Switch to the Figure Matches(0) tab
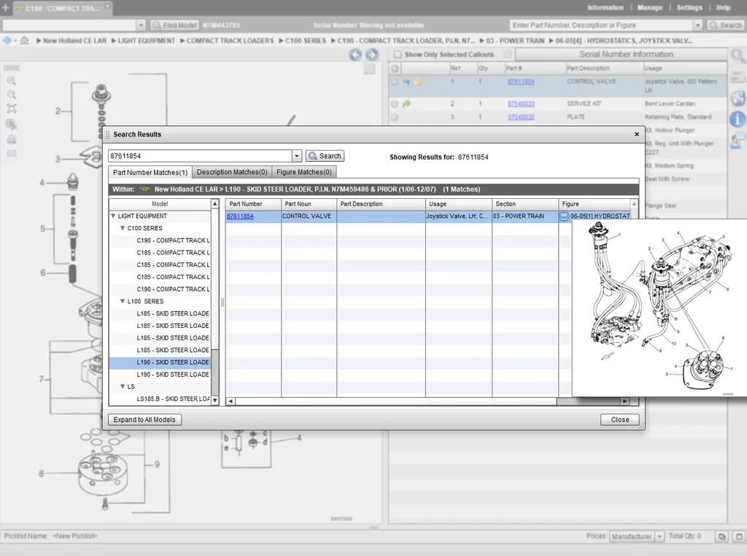 [304, 172]
